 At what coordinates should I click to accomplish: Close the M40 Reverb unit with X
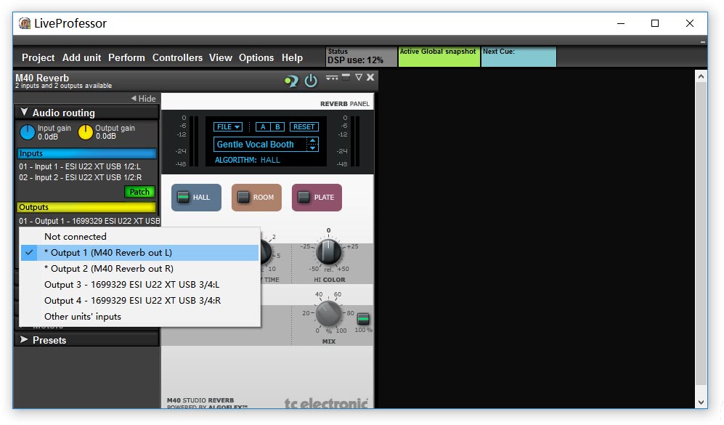370,77
